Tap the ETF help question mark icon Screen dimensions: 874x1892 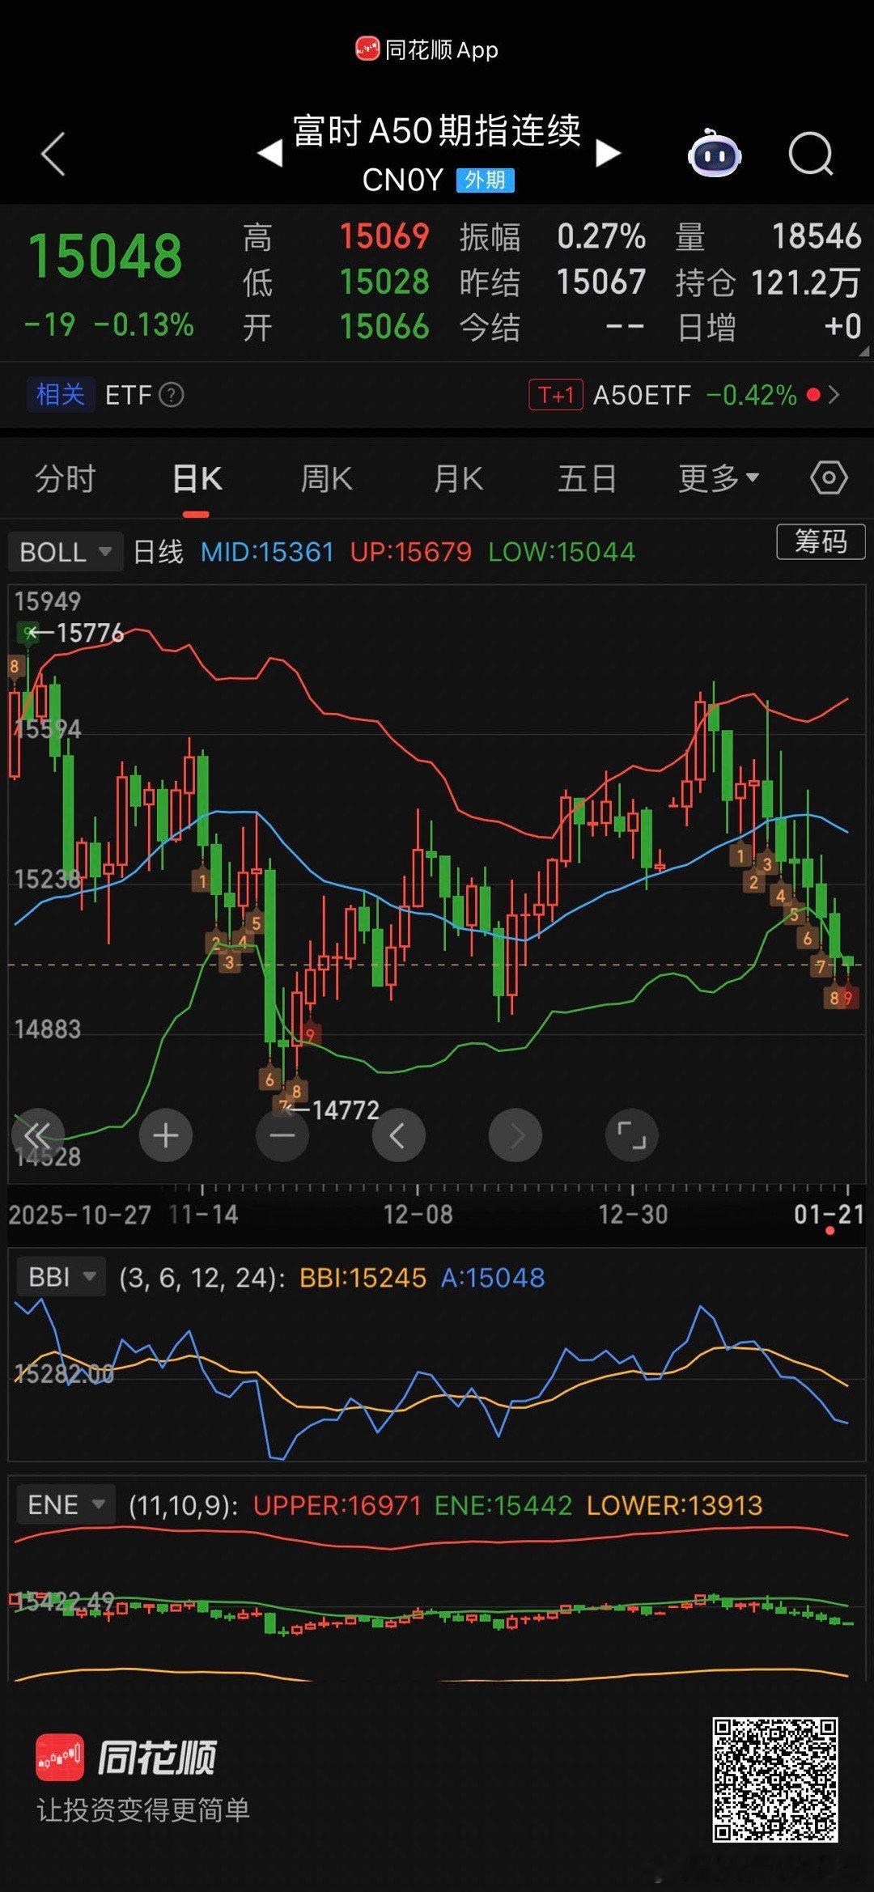(x=171, y=395)
